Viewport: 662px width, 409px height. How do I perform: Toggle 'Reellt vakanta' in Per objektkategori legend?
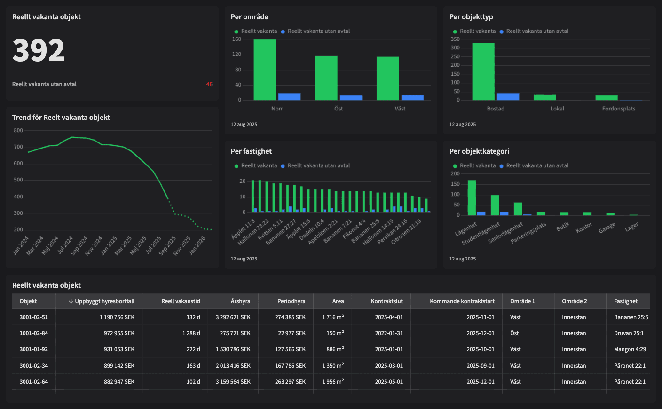[x=477, y=166]
